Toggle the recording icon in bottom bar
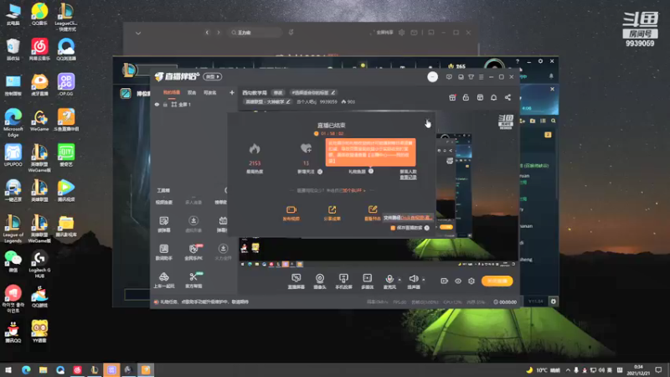The image size is (670, 377). click(x=444, y=281)
